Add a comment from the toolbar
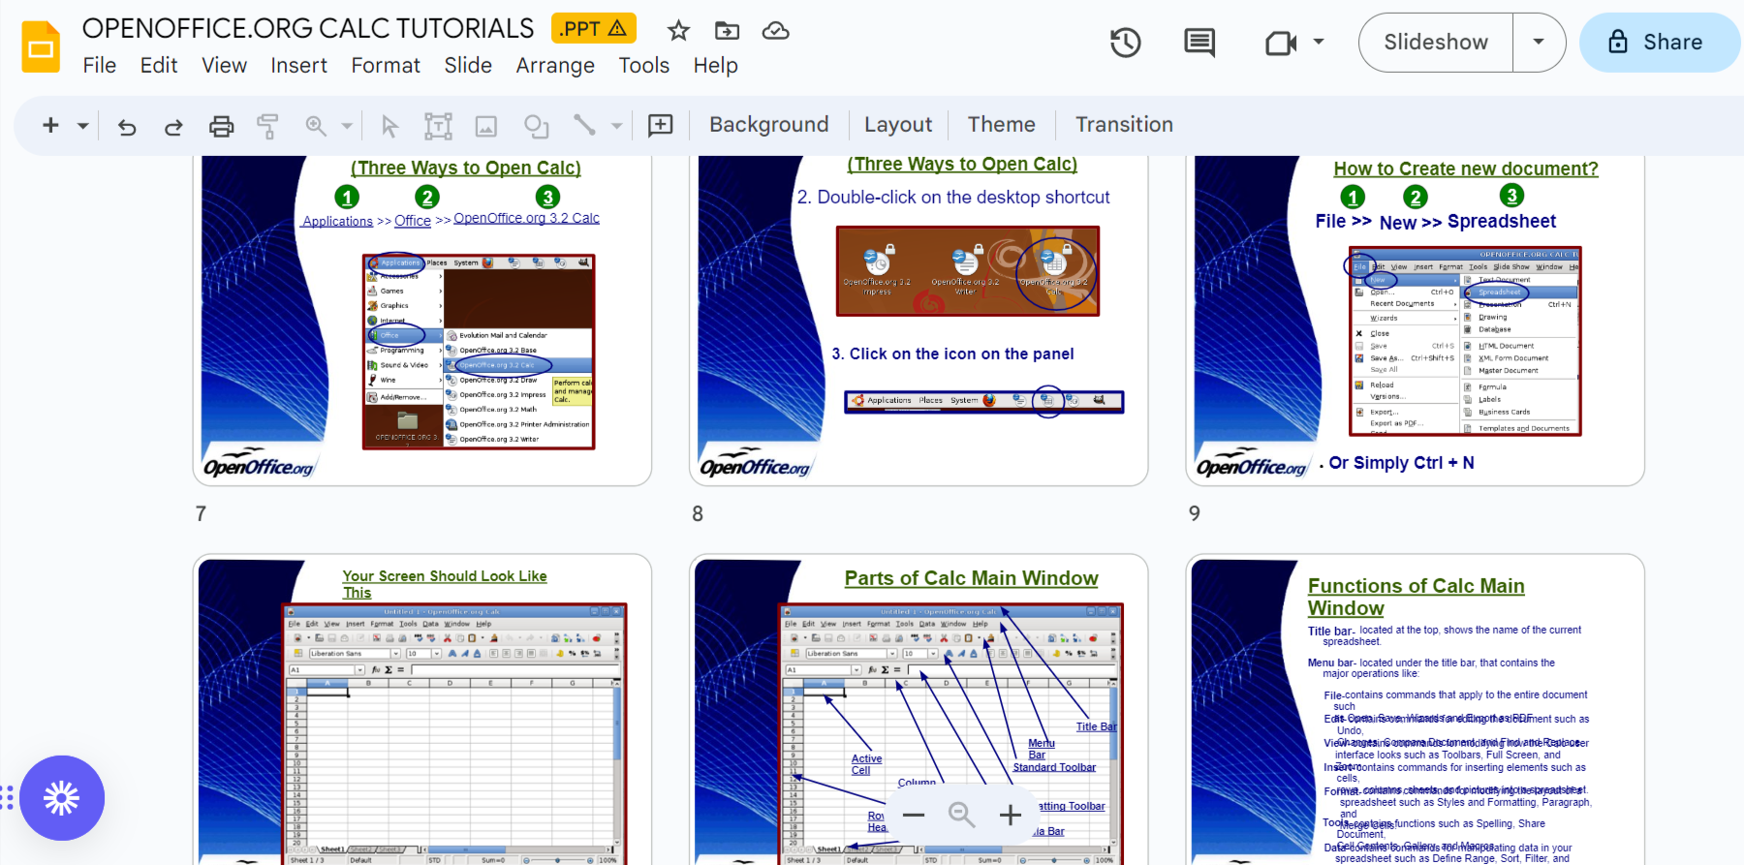1744x865 pixels. [661, 126]
